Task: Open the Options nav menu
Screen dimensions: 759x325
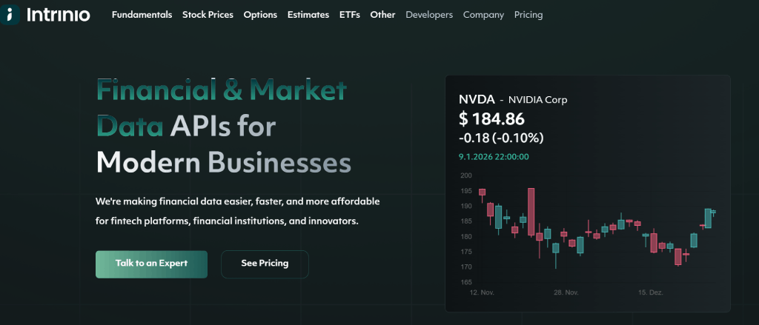Action: coord(259,15)
